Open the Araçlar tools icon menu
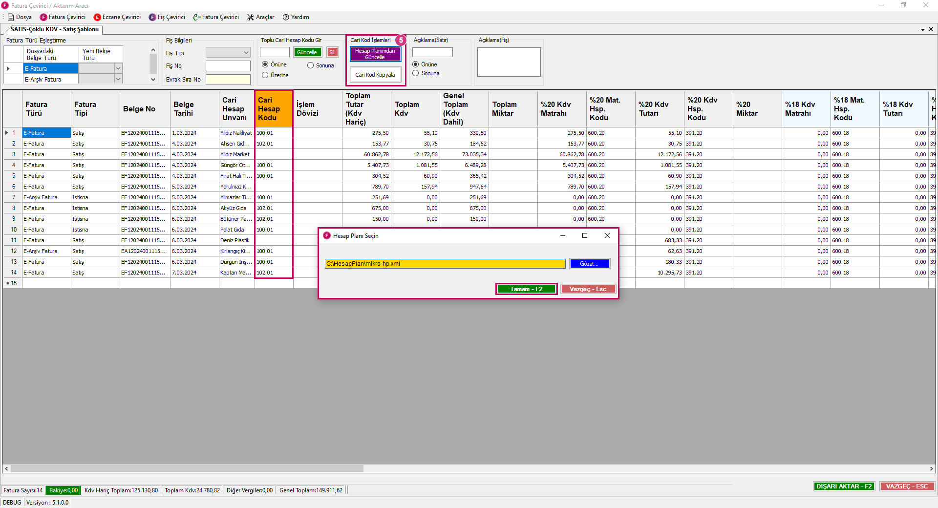The height and width of the screenshot is (508, 938). coord(251,17)
